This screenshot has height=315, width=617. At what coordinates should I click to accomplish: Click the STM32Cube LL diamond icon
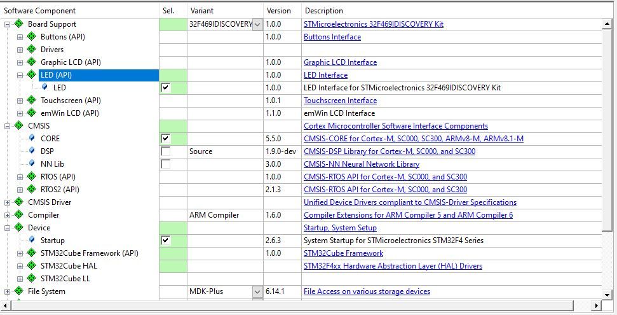click(x=32, y=278)
